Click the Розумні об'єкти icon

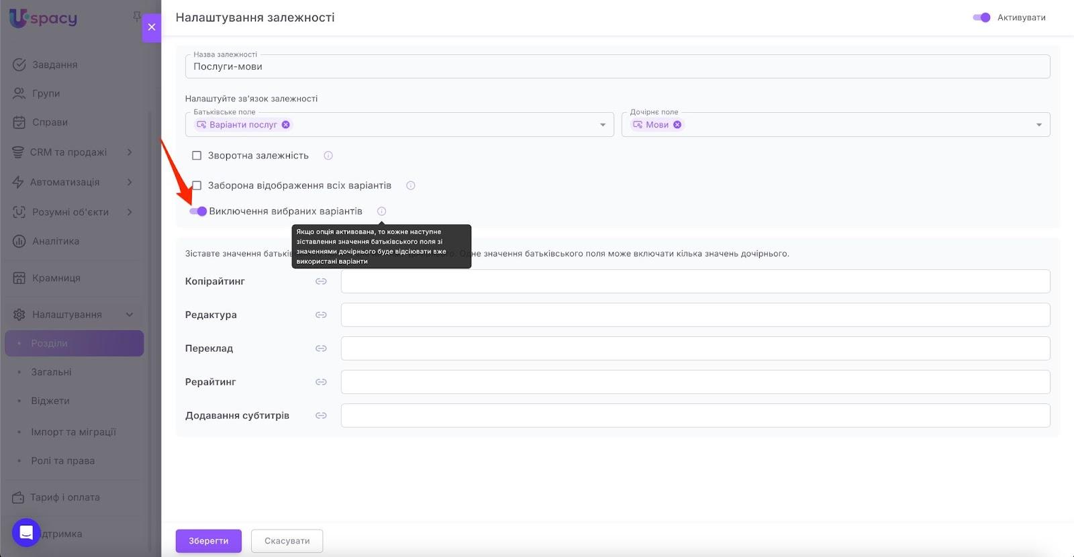click(x=19, y=212)
